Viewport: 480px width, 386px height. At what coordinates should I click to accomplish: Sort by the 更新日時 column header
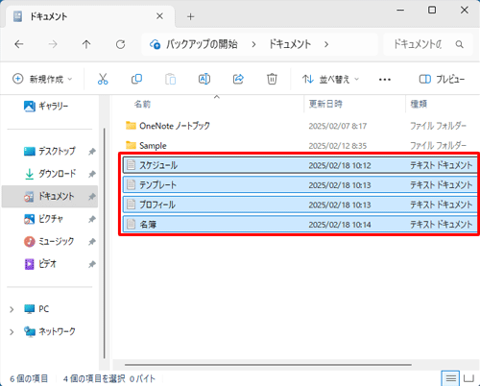tap(325, 104)
